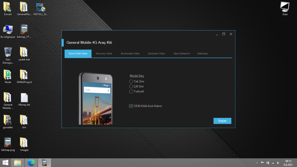Viewport: 297px width, 167px height.
Task: Open the volume speaker tray icon
Action: click(x=278, y=163)
